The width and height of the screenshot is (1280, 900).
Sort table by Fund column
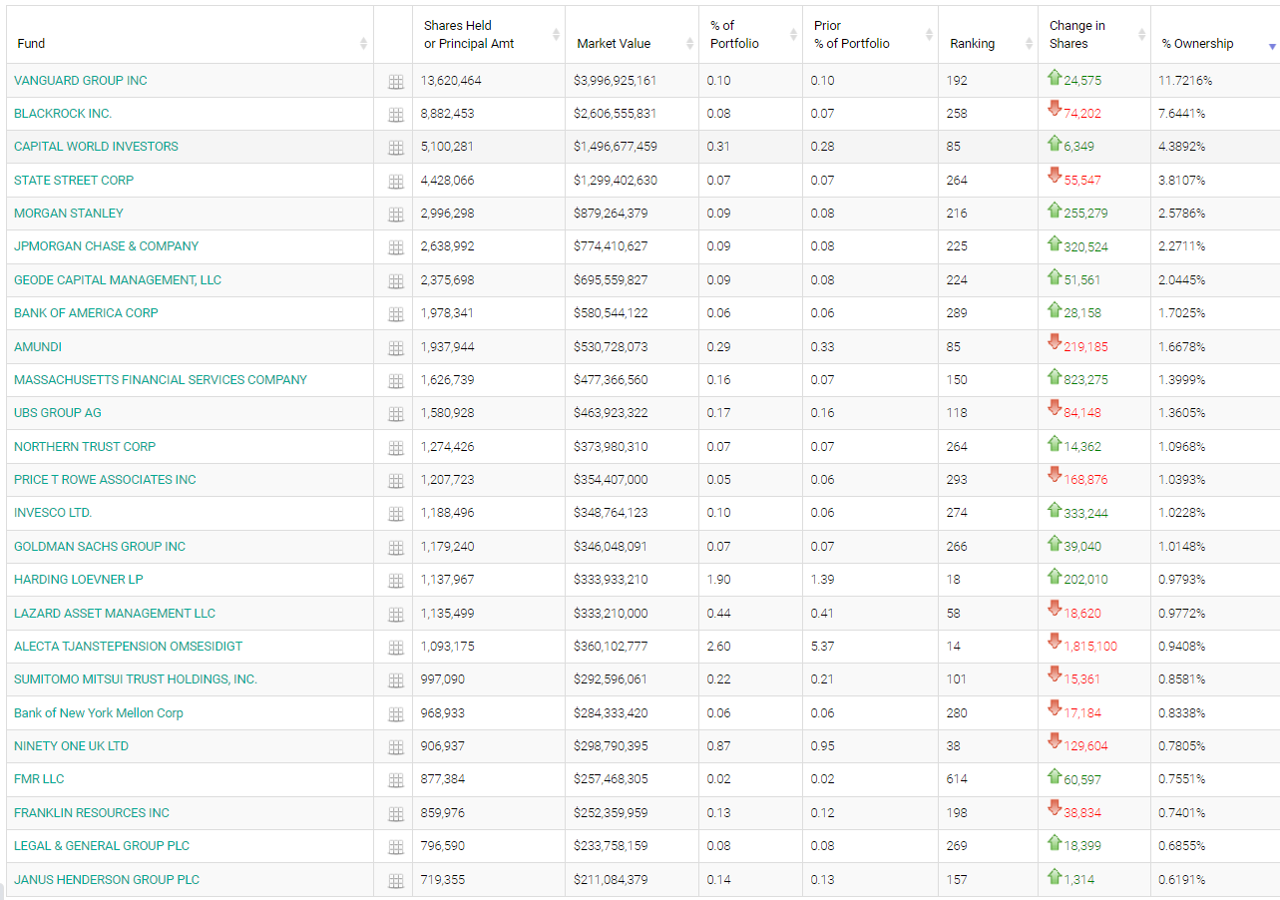pyautogui.click(x=190, y=35)
